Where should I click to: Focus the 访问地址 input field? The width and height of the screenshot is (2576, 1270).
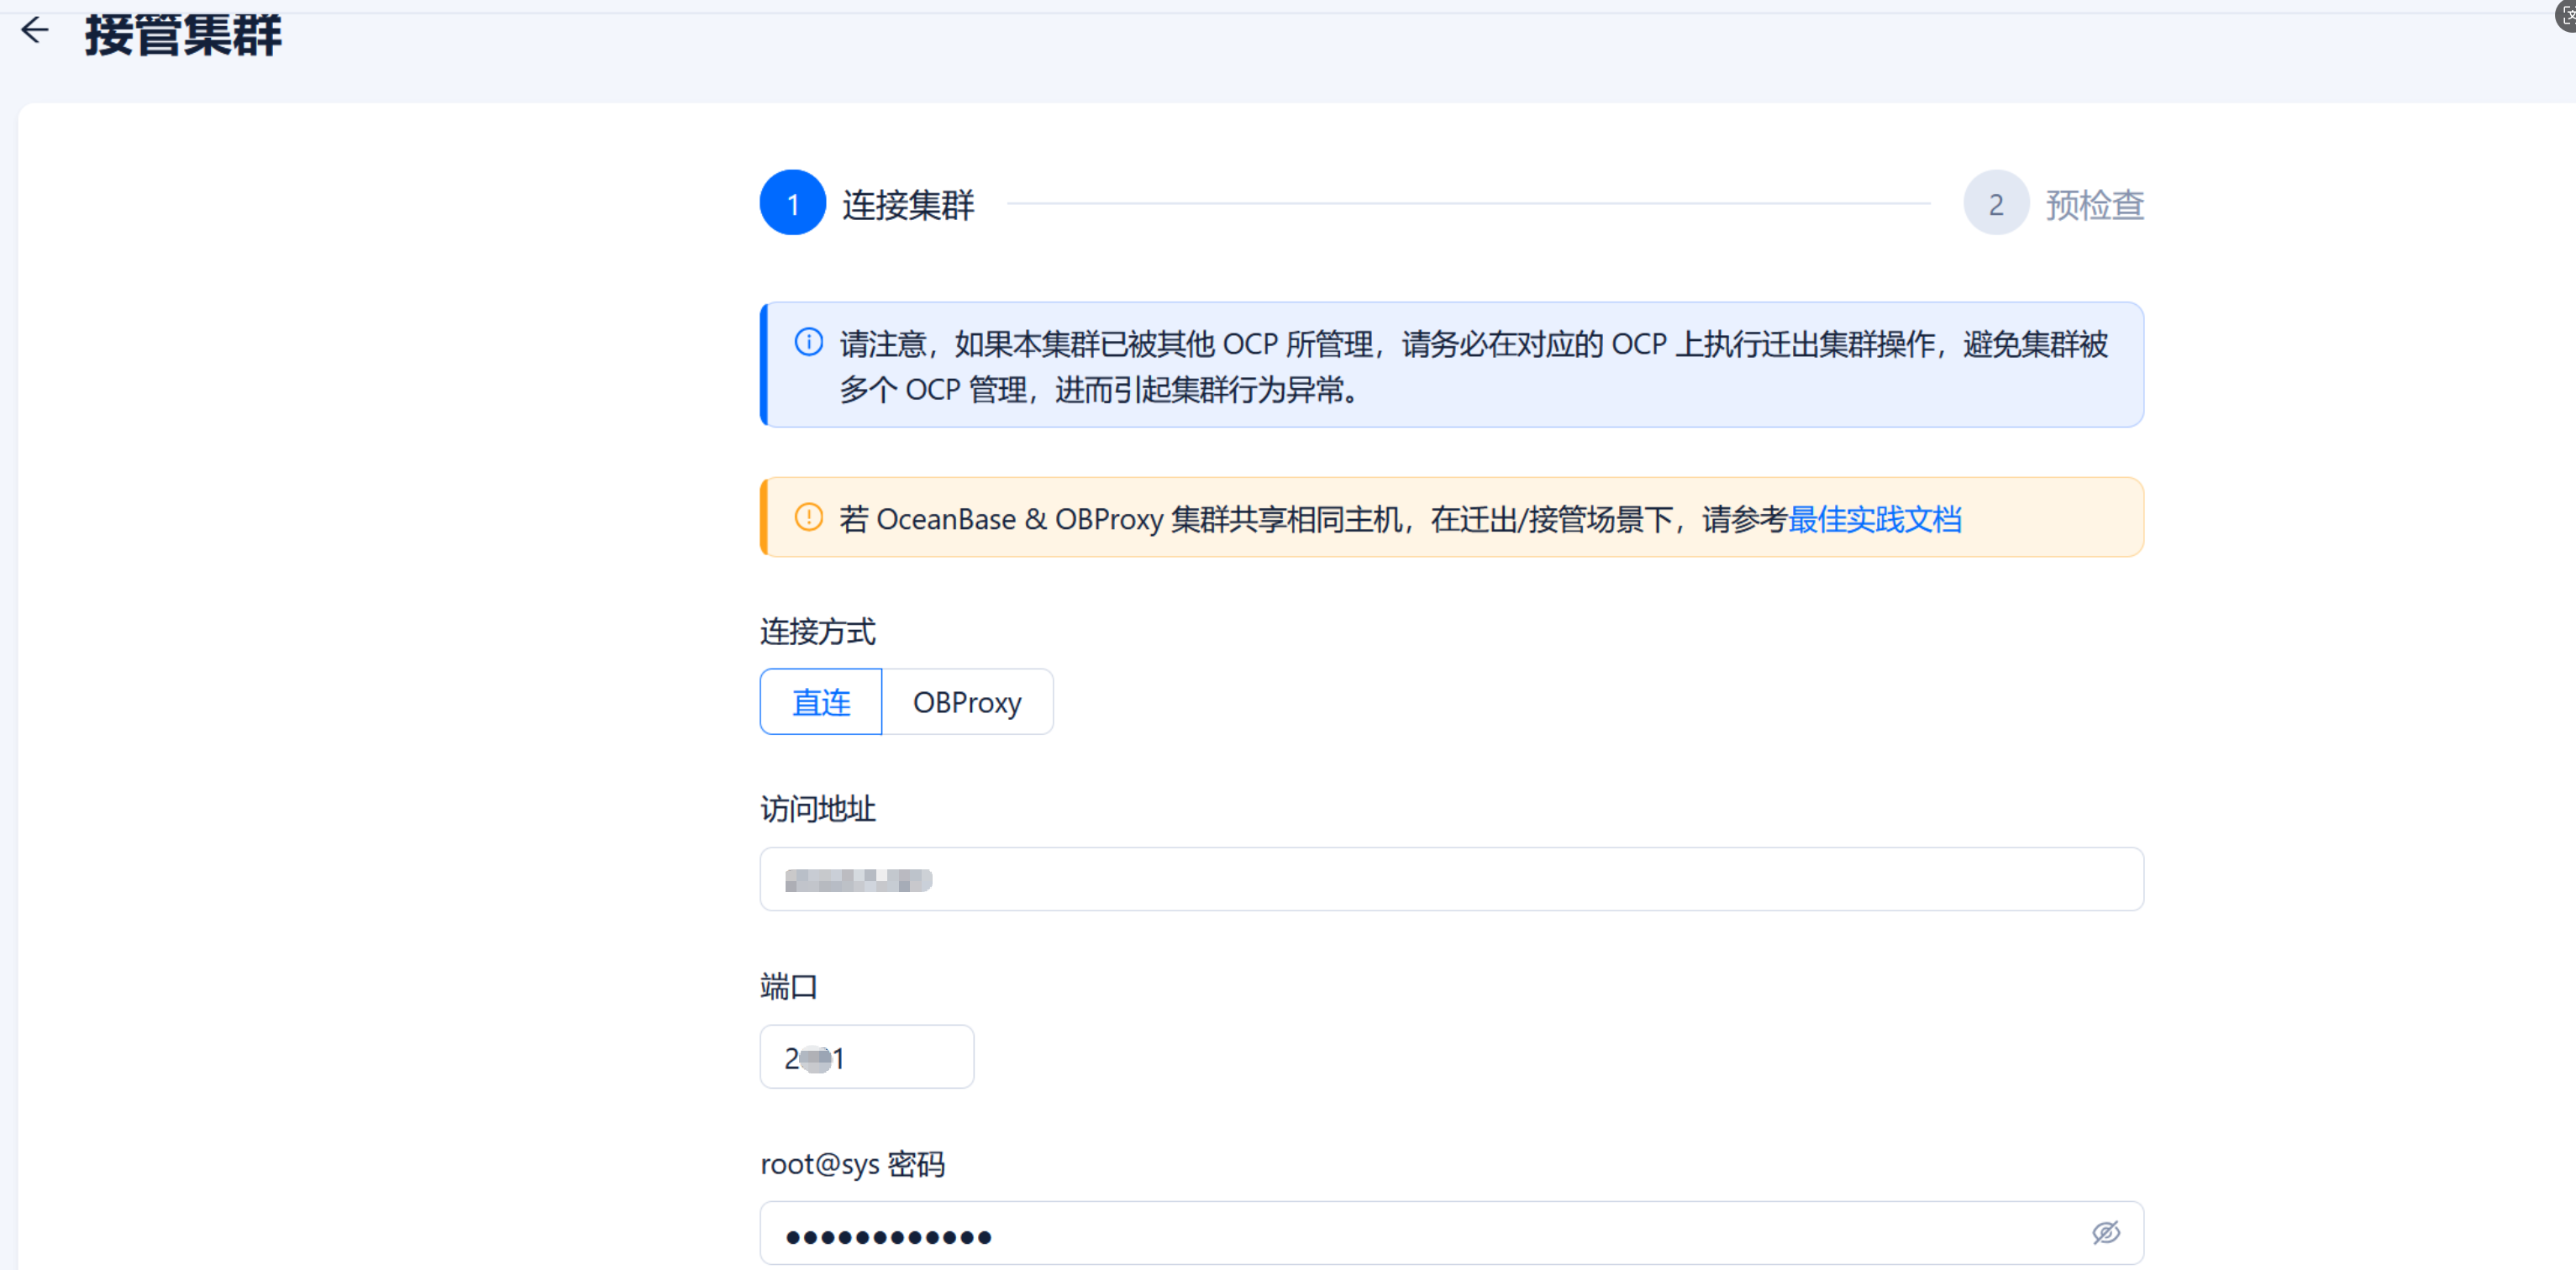[1450, 880]
